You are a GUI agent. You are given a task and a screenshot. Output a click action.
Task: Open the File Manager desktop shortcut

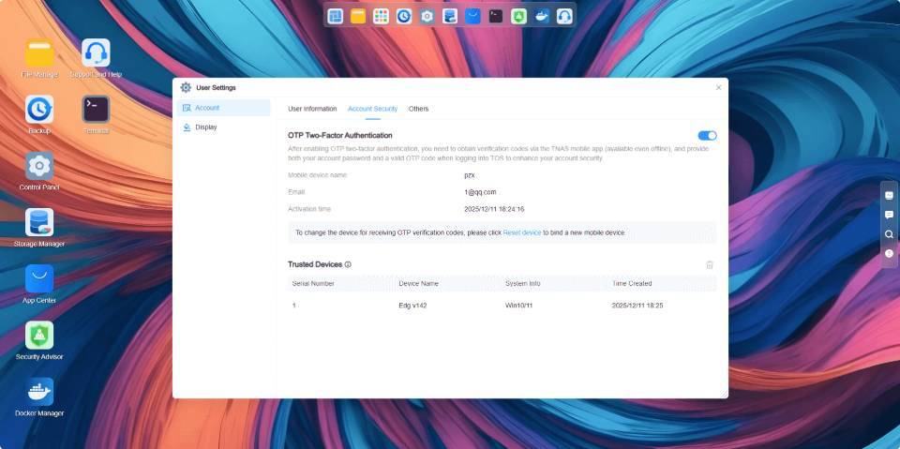click(x=39, y=52)
